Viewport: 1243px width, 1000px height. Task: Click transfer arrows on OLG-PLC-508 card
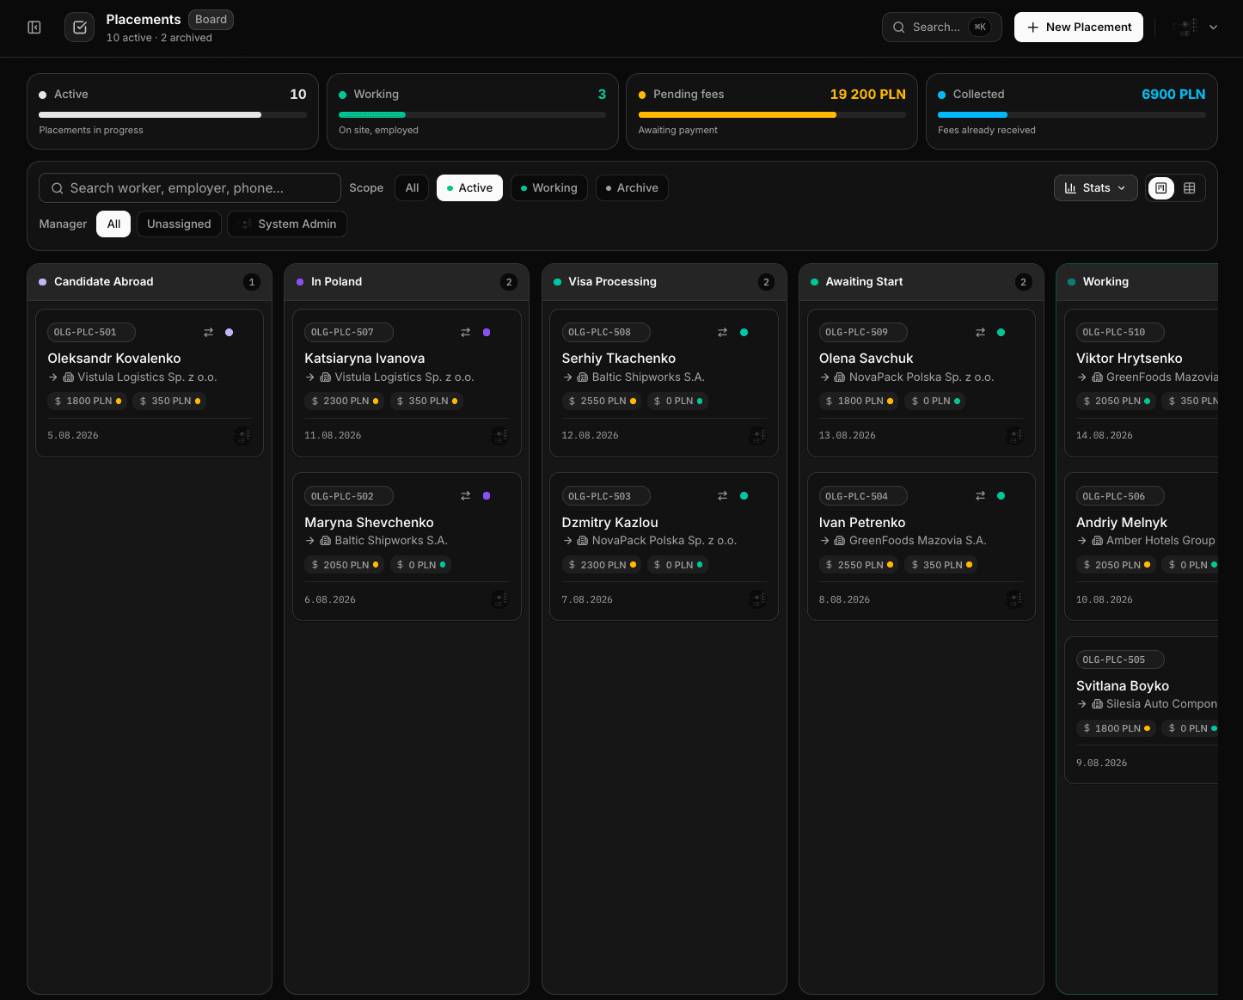pyautogui.click(x=722, y=333)
